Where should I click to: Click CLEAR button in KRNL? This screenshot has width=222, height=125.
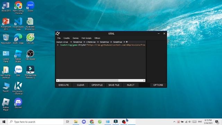coord(80,85)
